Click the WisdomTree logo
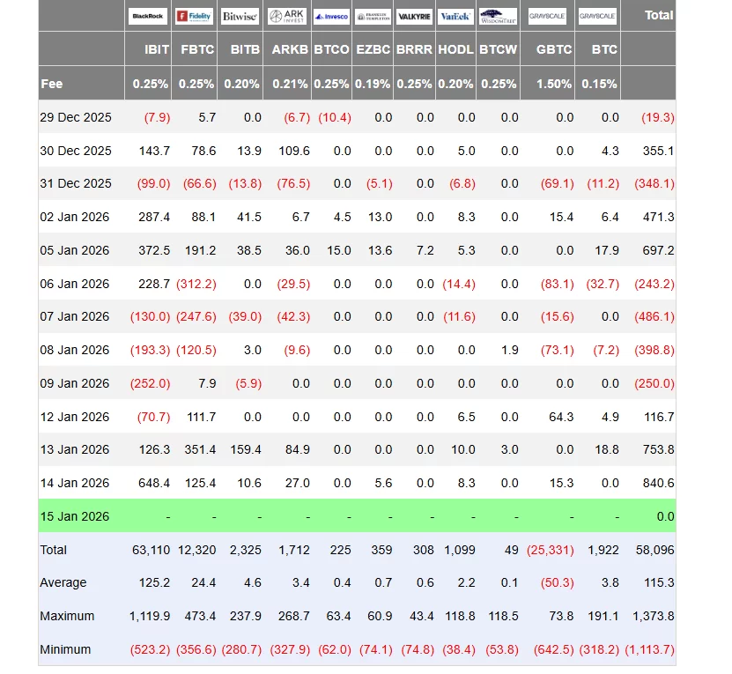 click(x=498, y=16)
